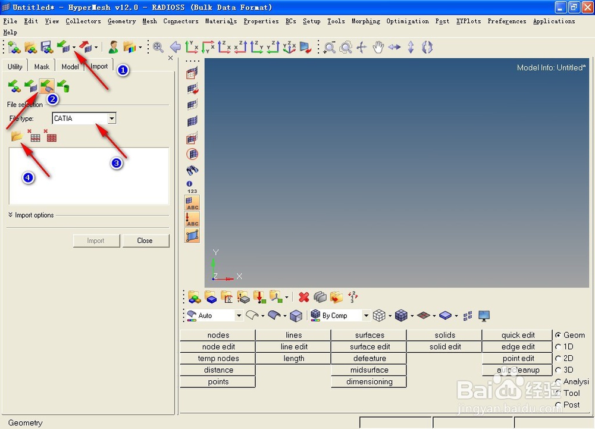This screenshot has height=429, width=595.
Task: Open the midsurface panel
Action: pyautogui.click(x=369, y=370)
